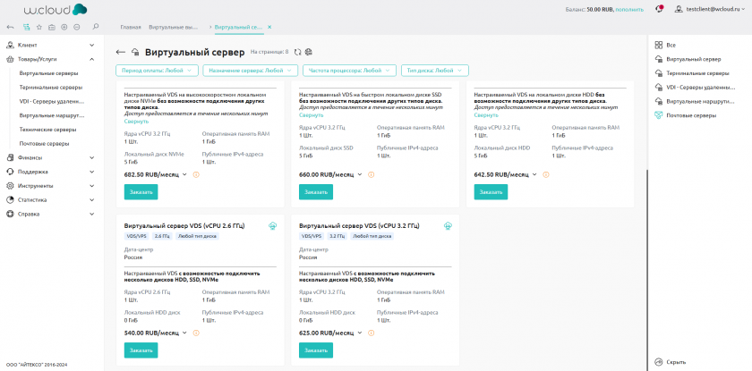Switch to the Главная tab
Viewport: 752px width, 371px height.
[130, 28]
